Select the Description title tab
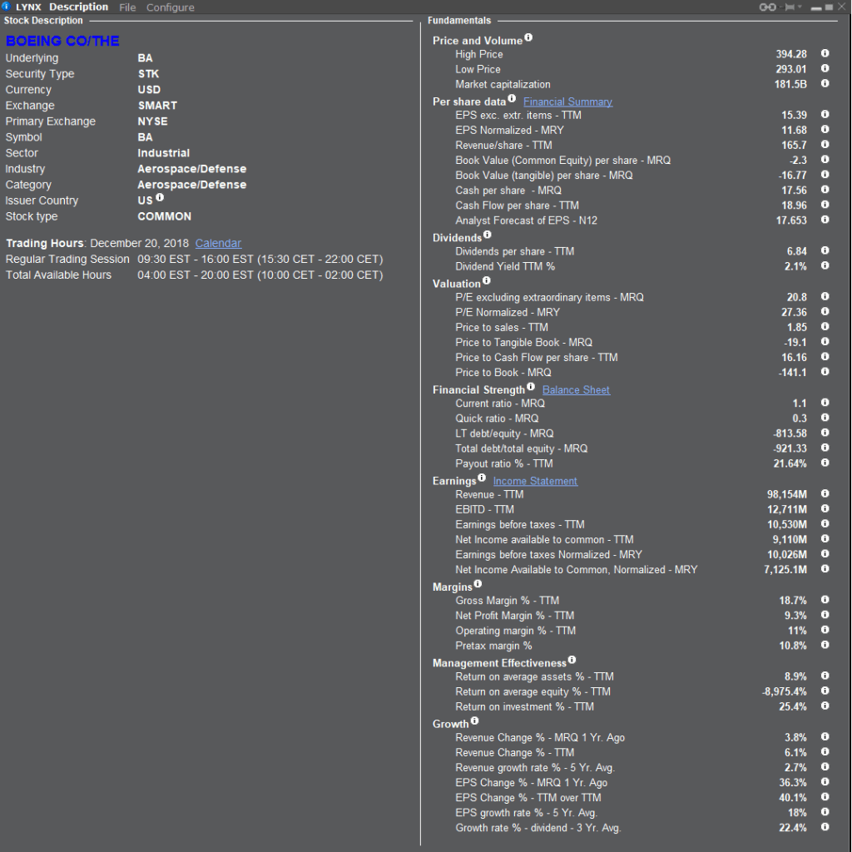Viewport: 852px width, 852px height. 79,7
